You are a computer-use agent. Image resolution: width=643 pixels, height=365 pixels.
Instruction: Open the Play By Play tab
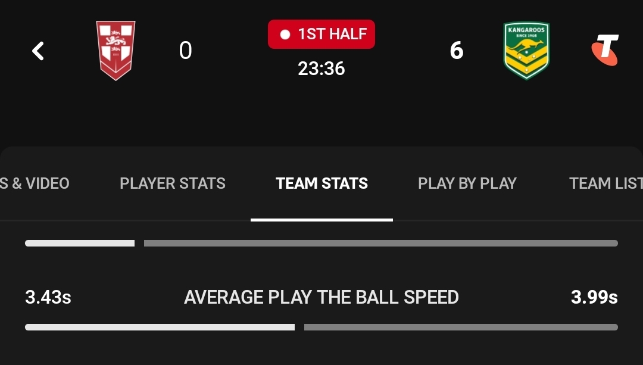point(467,183)
